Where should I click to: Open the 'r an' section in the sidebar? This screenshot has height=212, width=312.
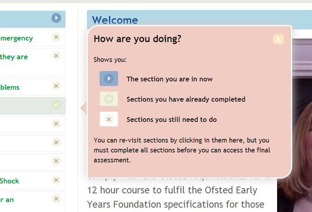7,200
